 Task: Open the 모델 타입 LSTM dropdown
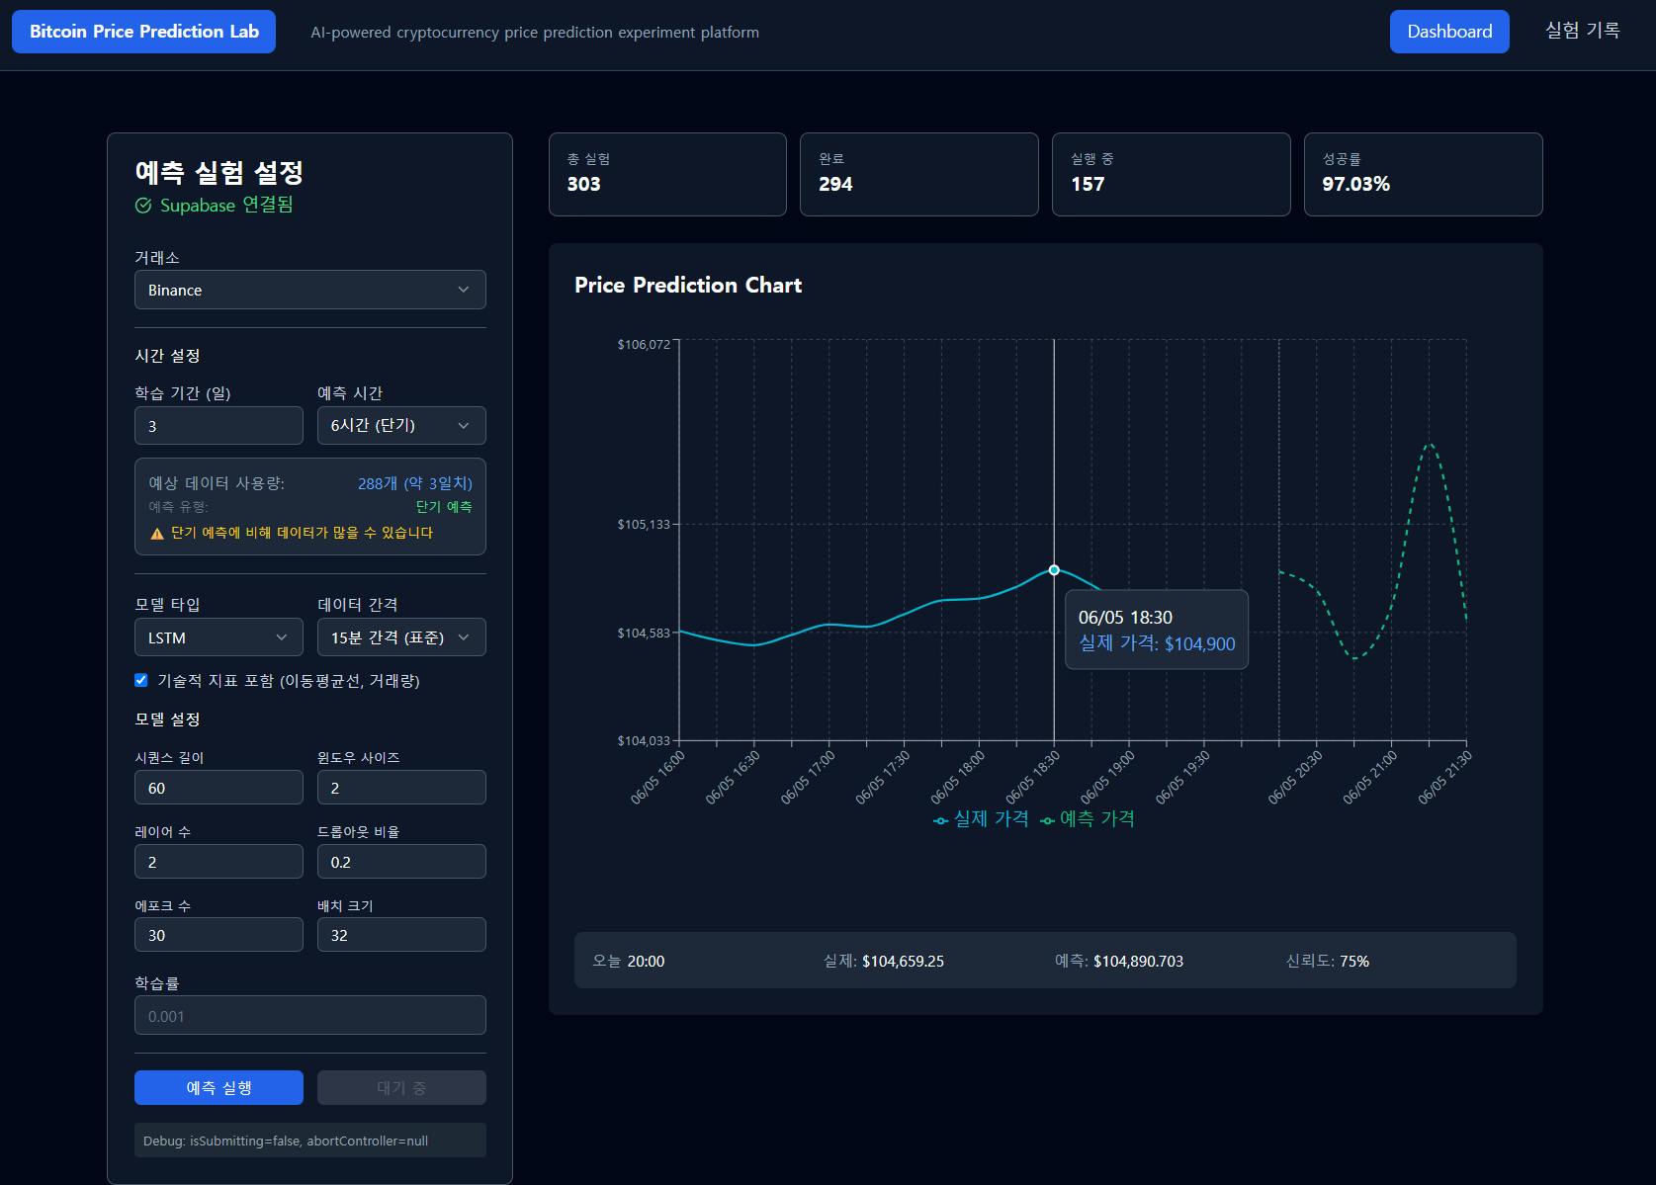click(x=218, y=637)
